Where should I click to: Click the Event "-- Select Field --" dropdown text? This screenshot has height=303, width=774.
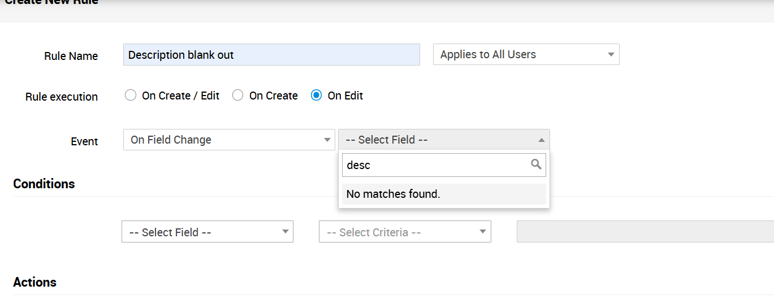click(387, 140)
